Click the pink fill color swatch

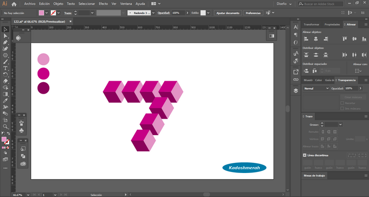tap(42, 12)
